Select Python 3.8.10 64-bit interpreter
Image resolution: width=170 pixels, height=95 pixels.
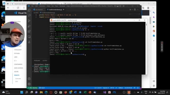click(128, 88)
